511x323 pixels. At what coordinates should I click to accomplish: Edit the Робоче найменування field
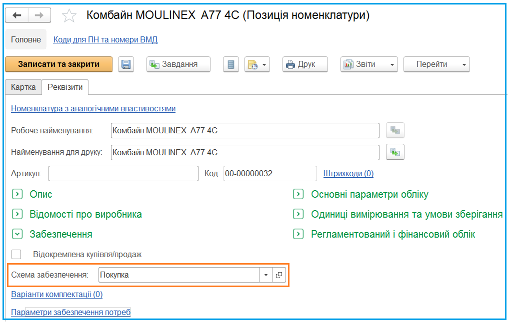coord(245,130)
